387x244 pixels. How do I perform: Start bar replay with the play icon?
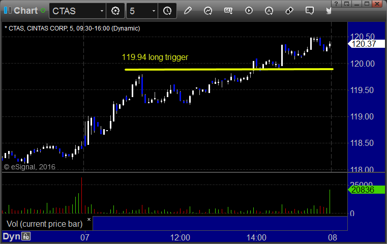pyautogui.click(x=249, y=11)
